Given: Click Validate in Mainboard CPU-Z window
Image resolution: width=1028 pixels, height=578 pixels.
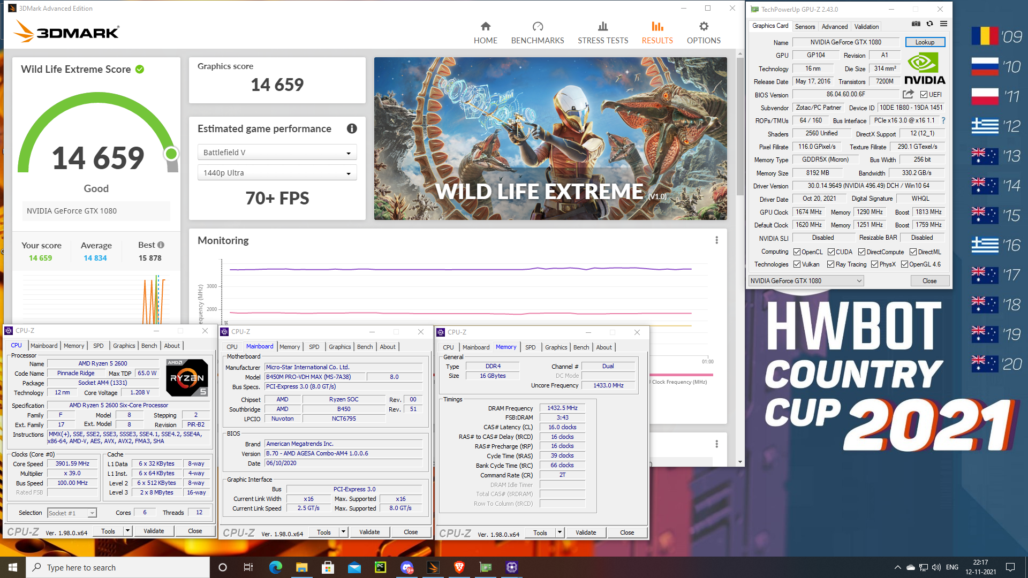Looking at the screenshot, I should (369, 532).
